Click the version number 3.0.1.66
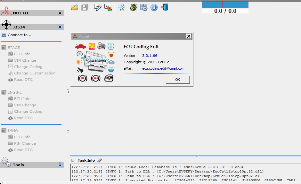The image size is (301, 184). pos(150,56)
